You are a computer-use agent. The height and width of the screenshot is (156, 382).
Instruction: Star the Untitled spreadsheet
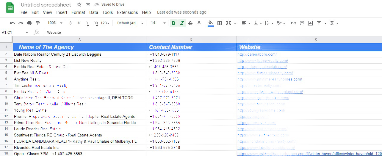[x=79, y=4]
